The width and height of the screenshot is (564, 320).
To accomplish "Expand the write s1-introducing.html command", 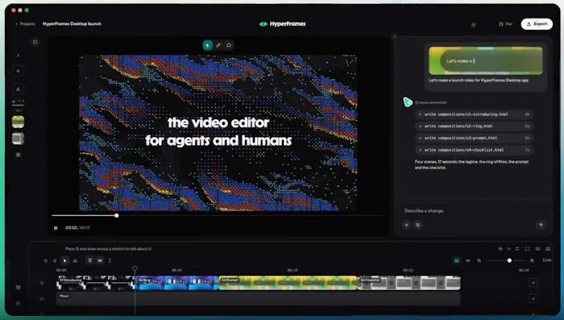I will [474, 114].
